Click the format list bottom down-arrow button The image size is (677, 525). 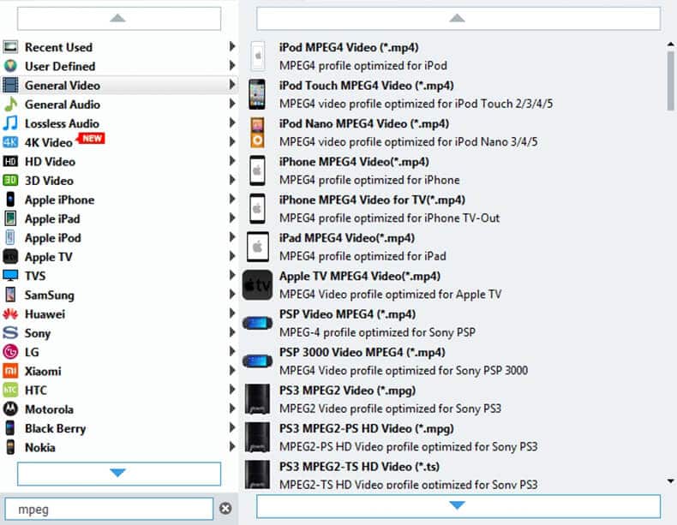click(x=458, y=505)
